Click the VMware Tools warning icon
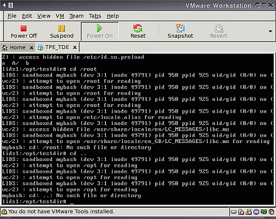Screen dimensions: 276x219 pos(4,212)
